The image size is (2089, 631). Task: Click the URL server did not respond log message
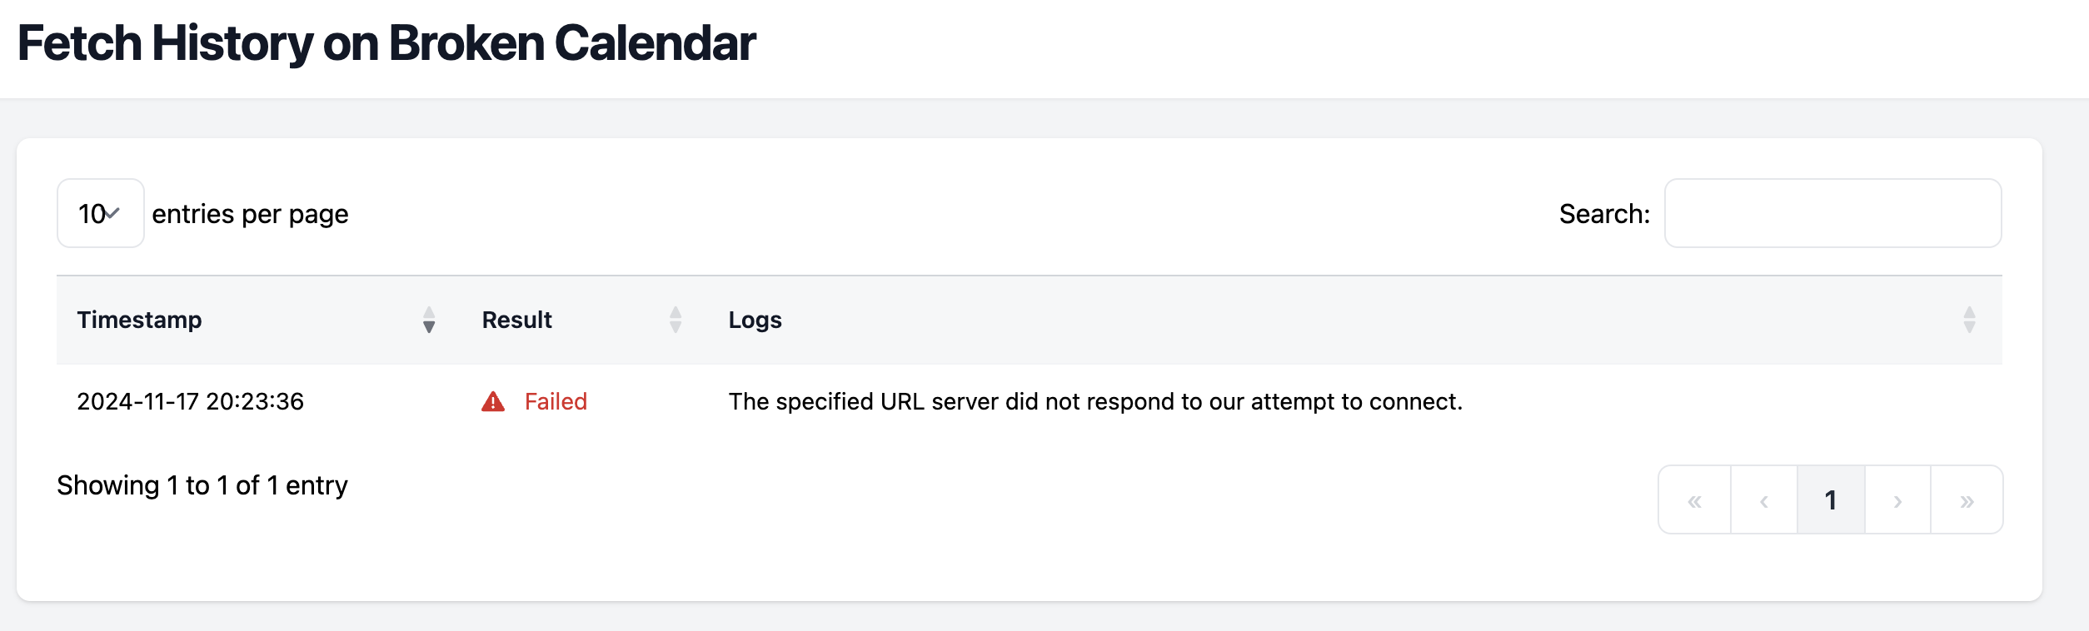pos(1095,402)
